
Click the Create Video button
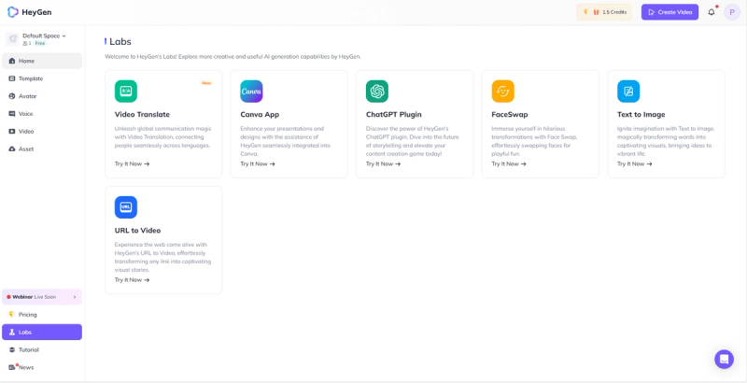669,12
